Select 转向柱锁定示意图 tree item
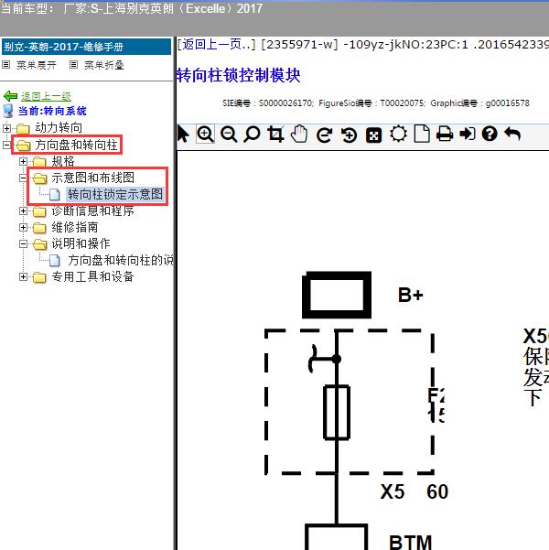549x550 pixels. (x=115, y=194)
